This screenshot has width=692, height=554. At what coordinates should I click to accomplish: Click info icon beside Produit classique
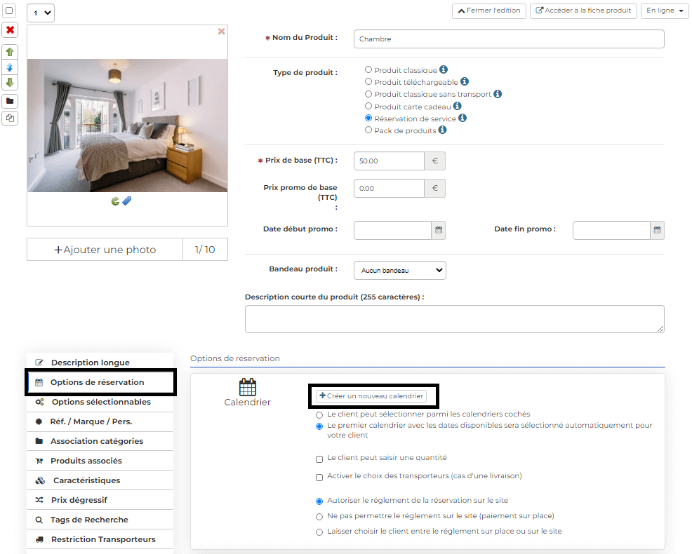444,69
